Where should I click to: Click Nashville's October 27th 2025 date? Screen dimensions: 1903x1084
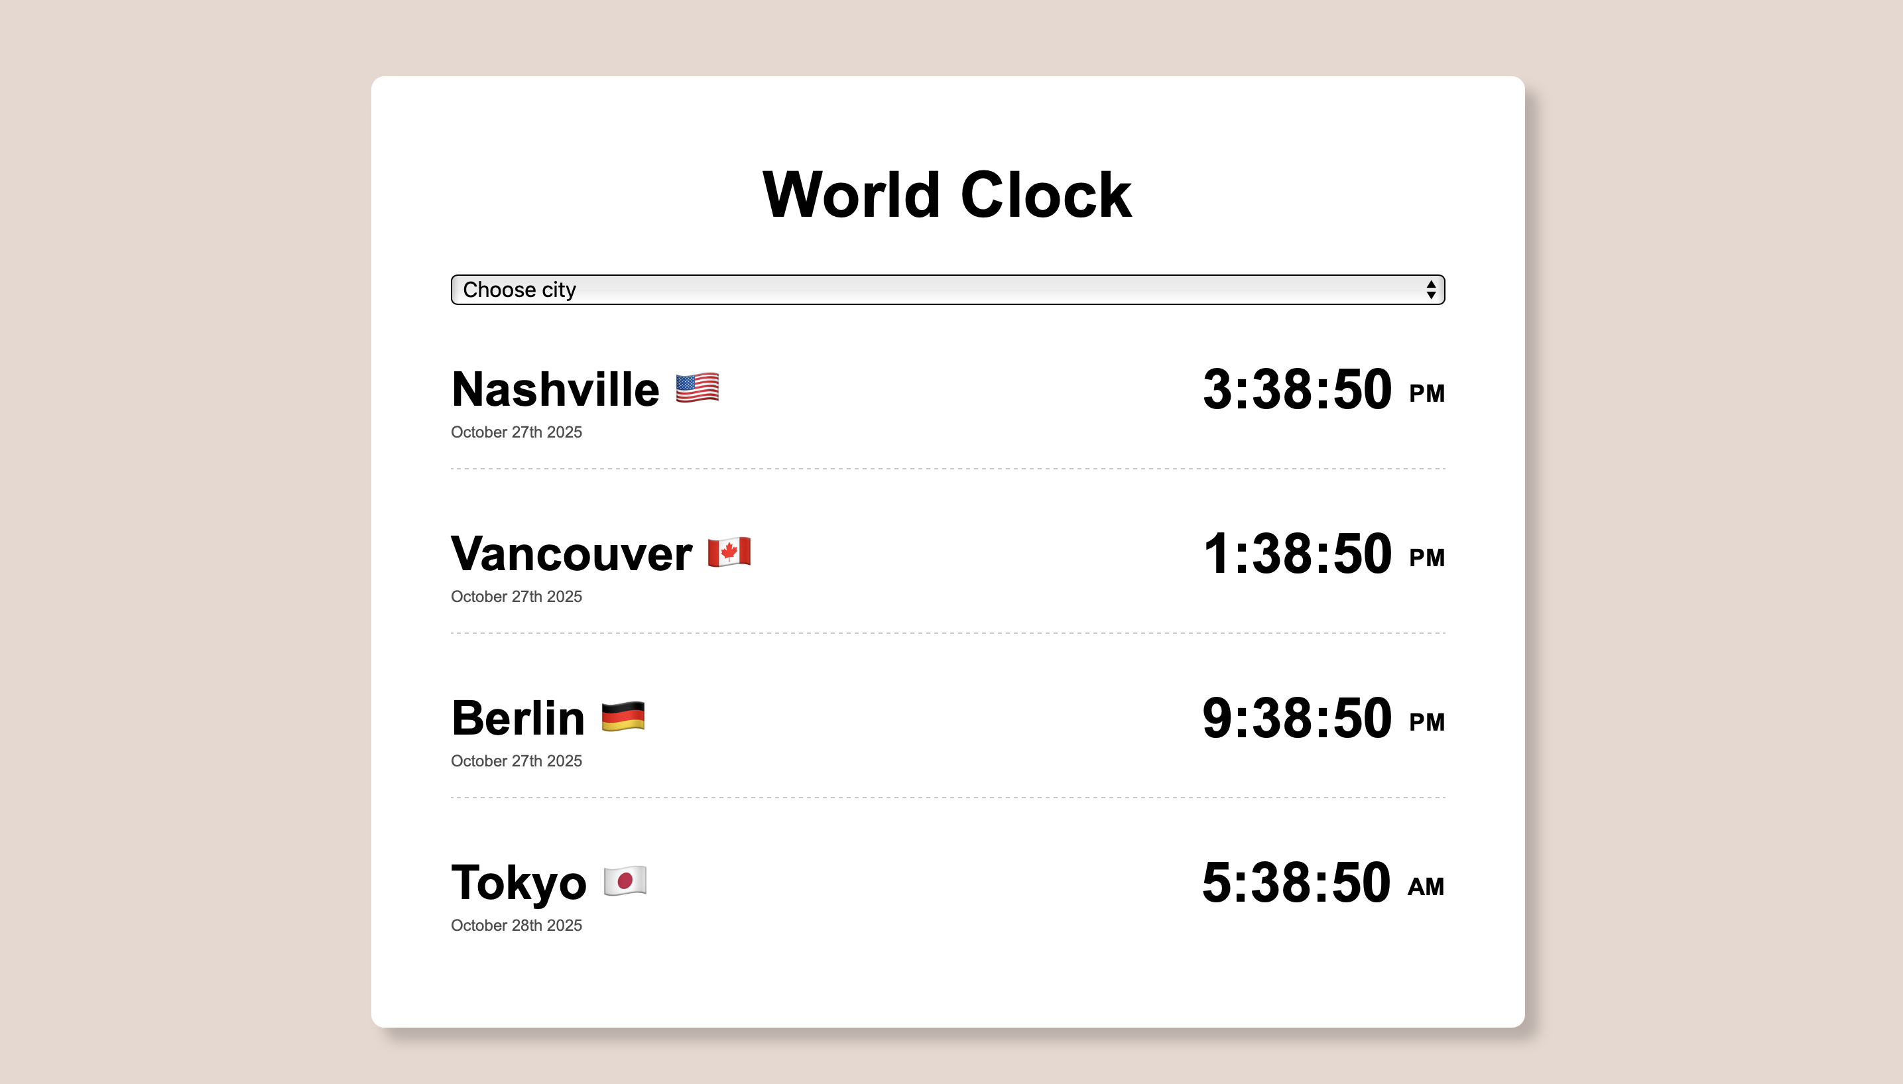point(516,432)
